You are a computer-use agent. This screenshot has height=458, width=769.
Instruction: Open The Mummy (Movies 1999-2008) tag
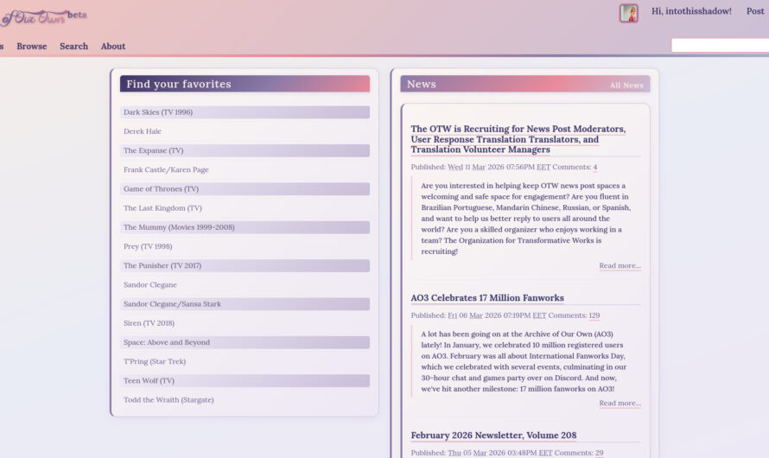tap(179, 227)
